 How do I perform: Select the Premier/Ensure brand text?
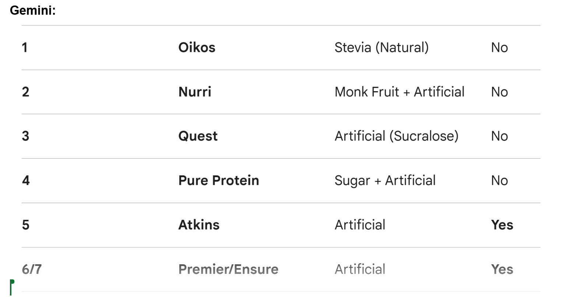tap(228, 269)
